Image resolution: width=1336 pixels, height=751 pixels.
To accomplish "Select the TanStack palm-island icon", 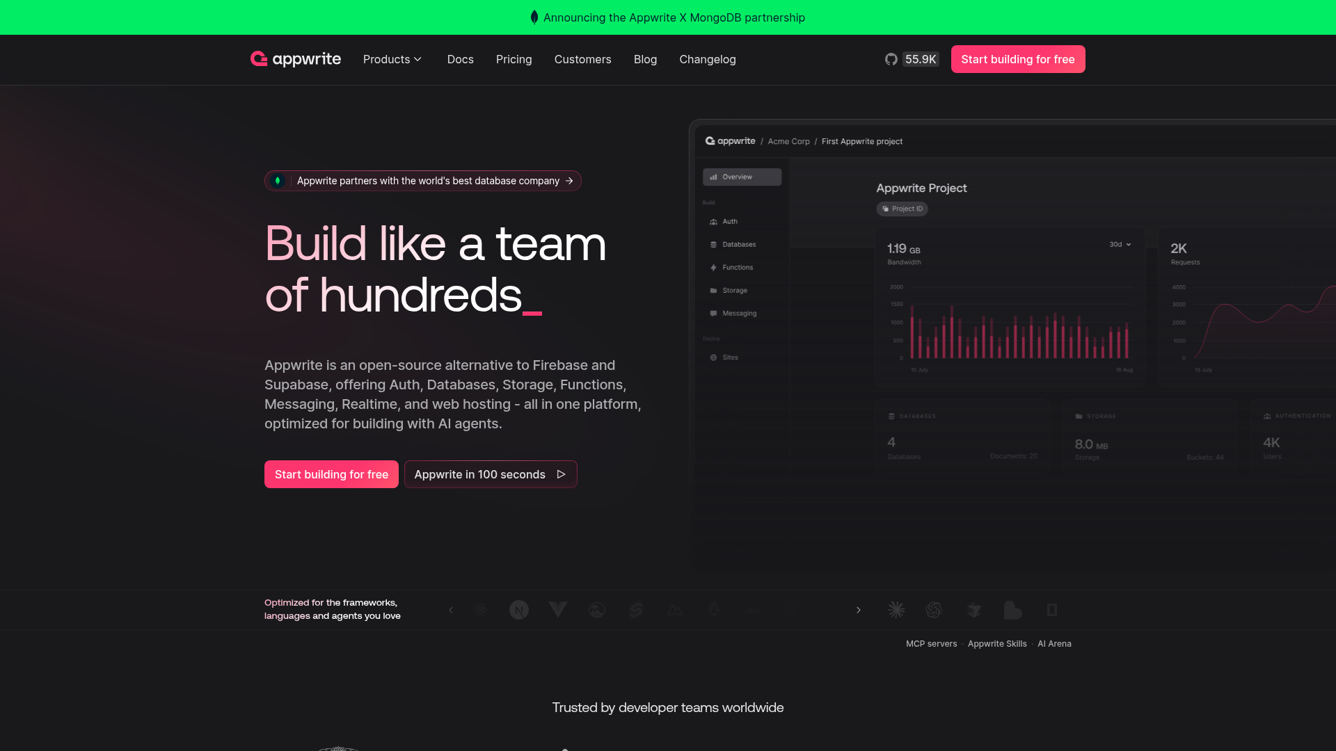I will point(596,610).
